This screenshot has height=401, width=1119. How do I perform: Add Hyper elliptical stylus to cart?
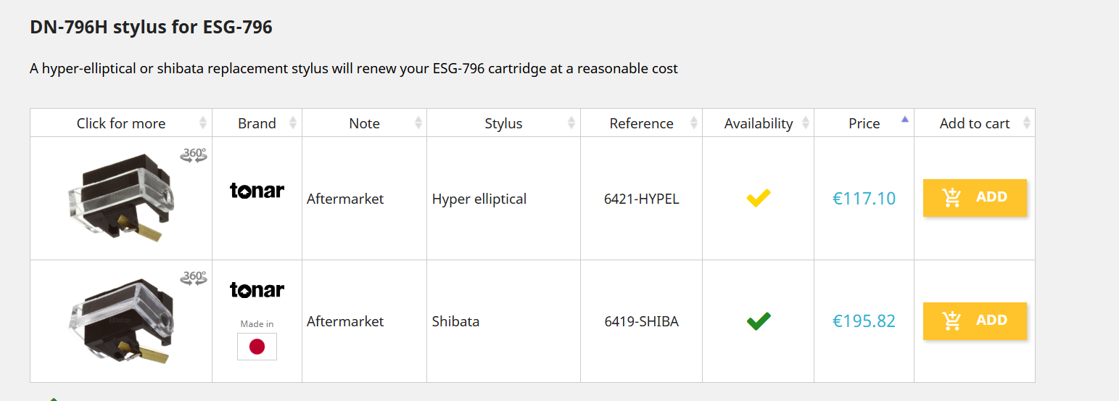pyautogui.click(x=975, y=197)
